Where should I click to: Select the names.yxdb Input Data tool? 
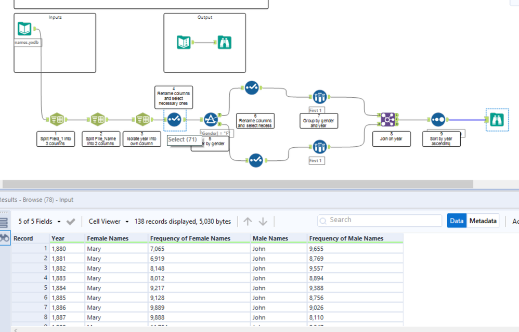point(24,29)
